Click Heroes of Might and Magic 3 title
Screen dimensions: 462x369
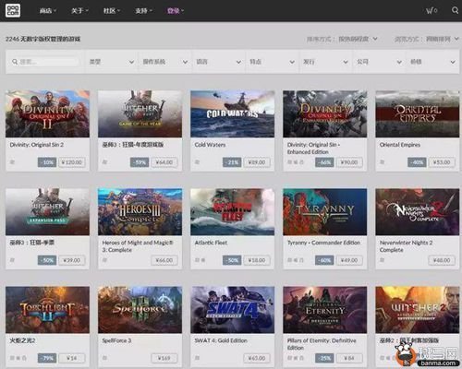tap(138, 246)
